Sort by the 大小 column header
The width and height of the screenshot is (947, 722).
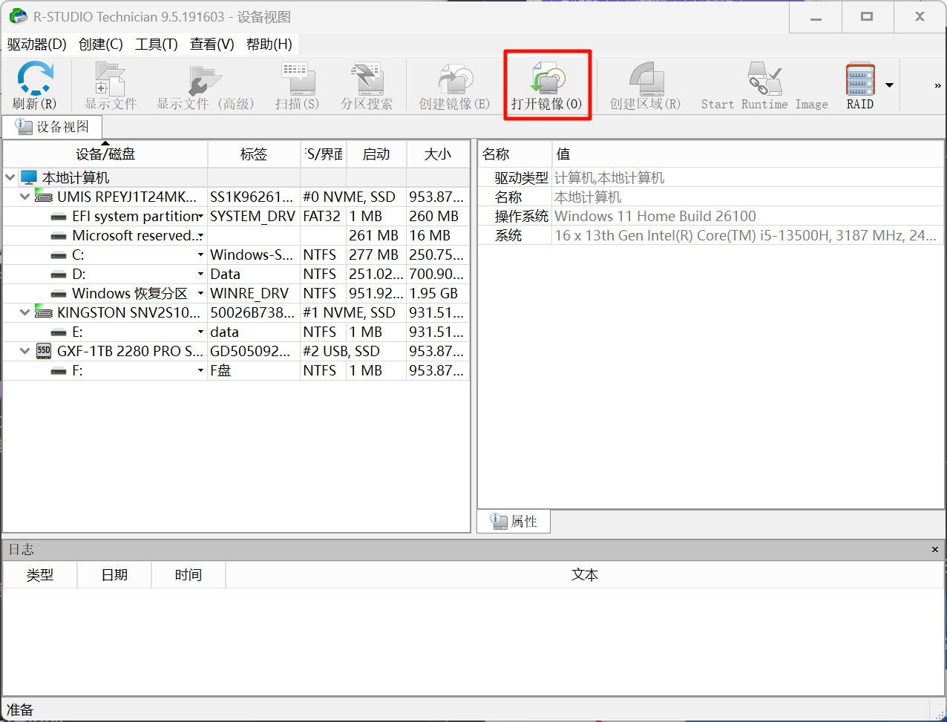click(437, 154)
